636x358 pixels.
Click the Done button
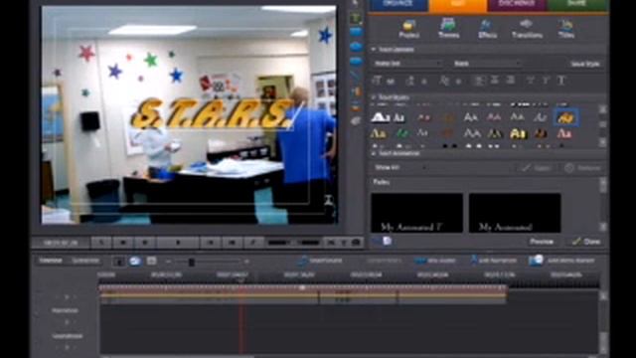(x=586, y=242)
